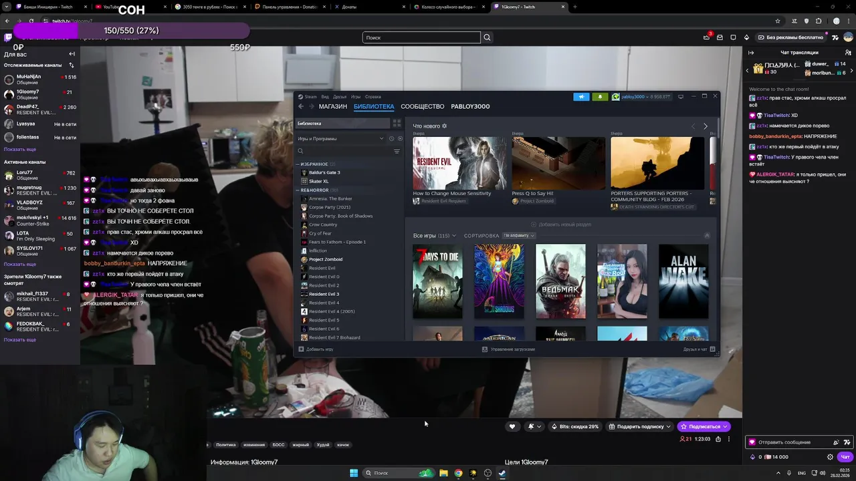856x481 pixels.
Task: Open Steam from Windows taskbar
Action: tap(502, 473)
